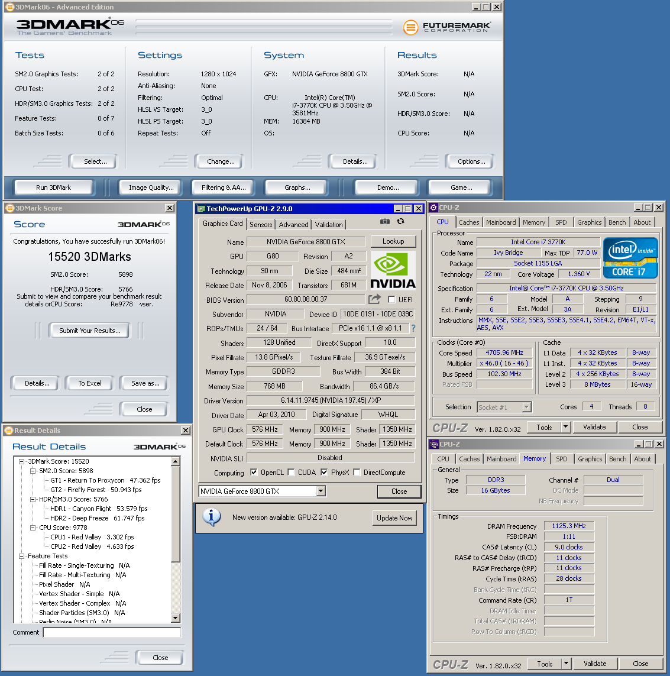Viewport: 670px width, 676px height.
Task: Open the Mainboard tab in upper CPU-Z
Action: coord(501,222)
